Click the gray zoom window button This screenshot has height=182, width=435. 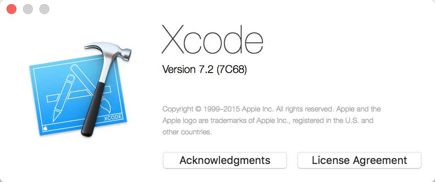click(44, 9)
